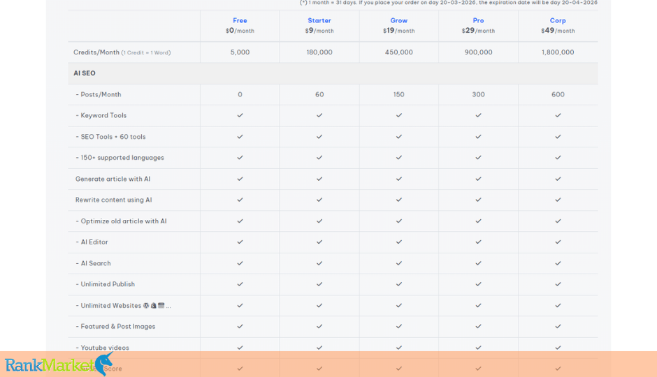This screenshot has width=657, height=377.
Task: Click the AI Search checkmark under Grow
Action: [x=399, y=263]
